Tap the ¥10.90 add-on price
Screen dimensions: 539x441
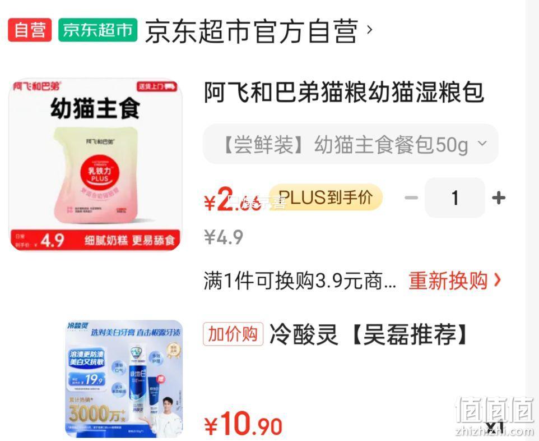(243, 424)
